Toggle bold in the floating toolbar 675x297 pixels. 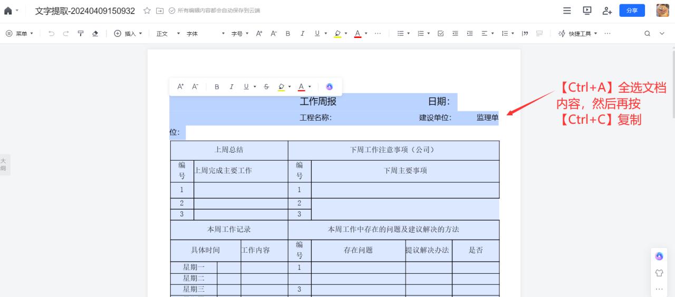point(217,86)
